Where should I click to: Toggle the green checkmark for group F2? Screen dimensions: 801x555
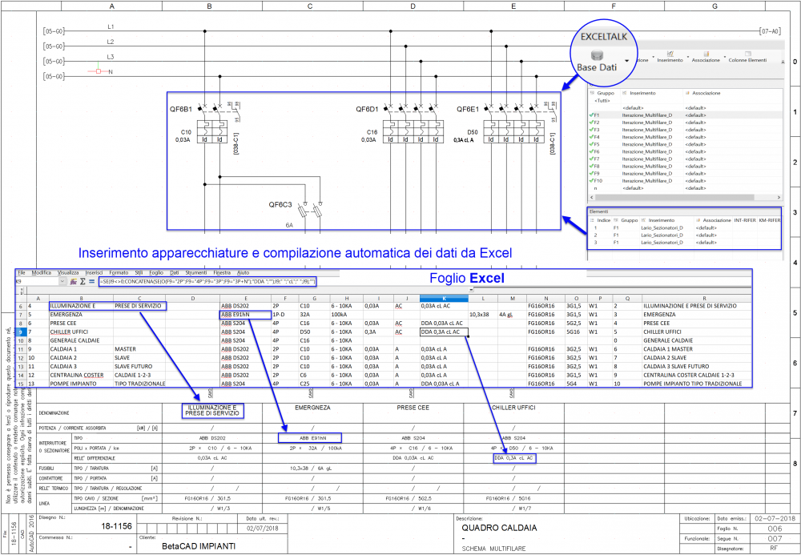591,123
